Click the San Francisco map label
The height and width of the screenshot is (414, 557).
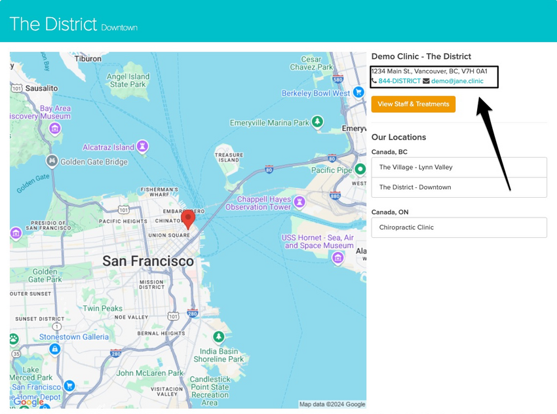148,261
